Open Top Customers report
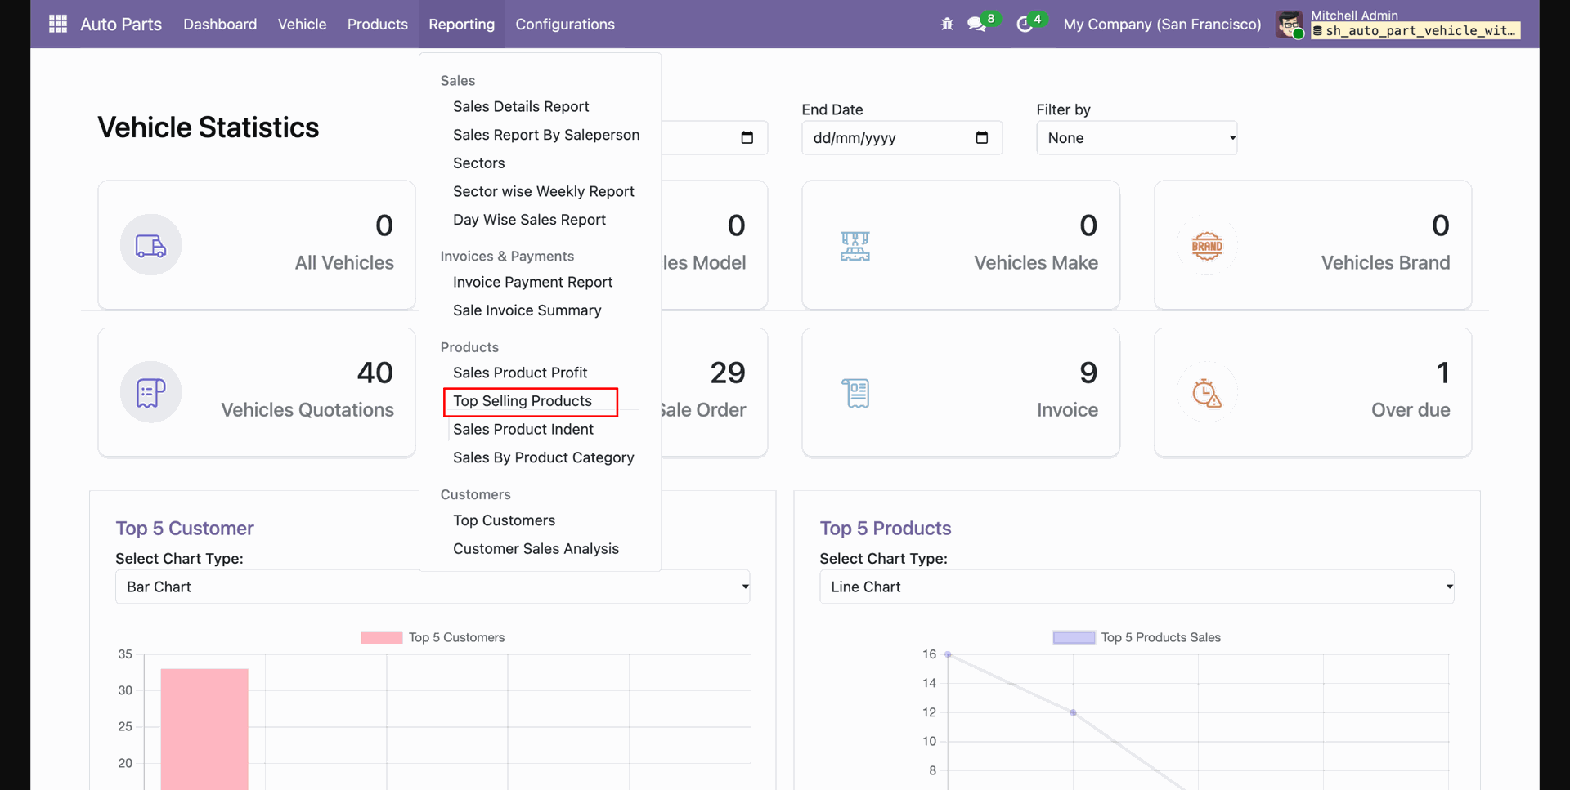This screenshot has height=790, width=1570. (x=504, y=520)
